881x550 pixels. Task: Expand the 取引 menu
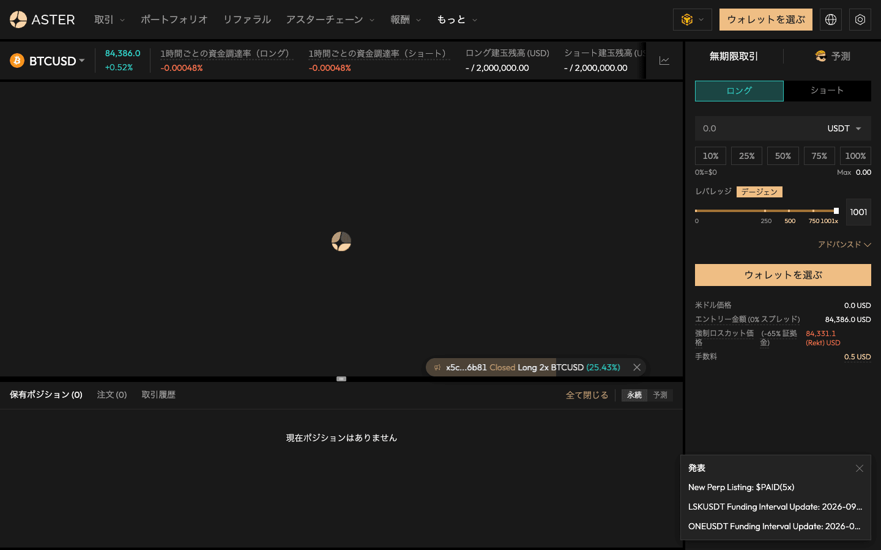(x=110, y=20)
